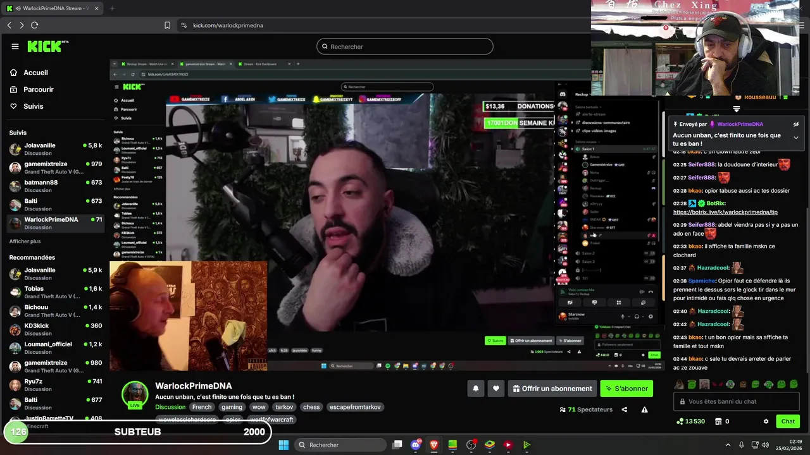Select Accueil sidebar item

pos(35,73)
